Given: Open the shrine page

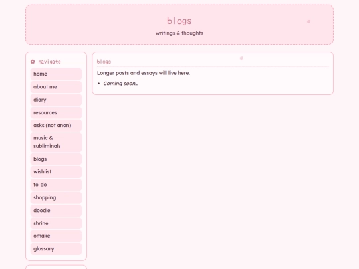Looking at the screenshot, I should (x=56, y=223).
